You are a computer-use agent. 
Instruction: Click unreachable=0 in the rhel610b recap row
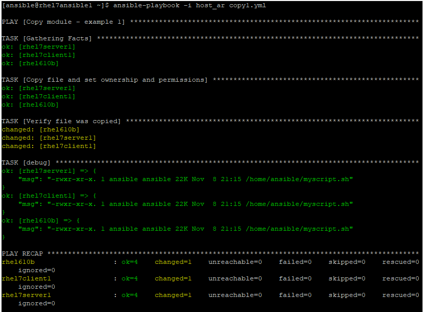pos(235,262)
